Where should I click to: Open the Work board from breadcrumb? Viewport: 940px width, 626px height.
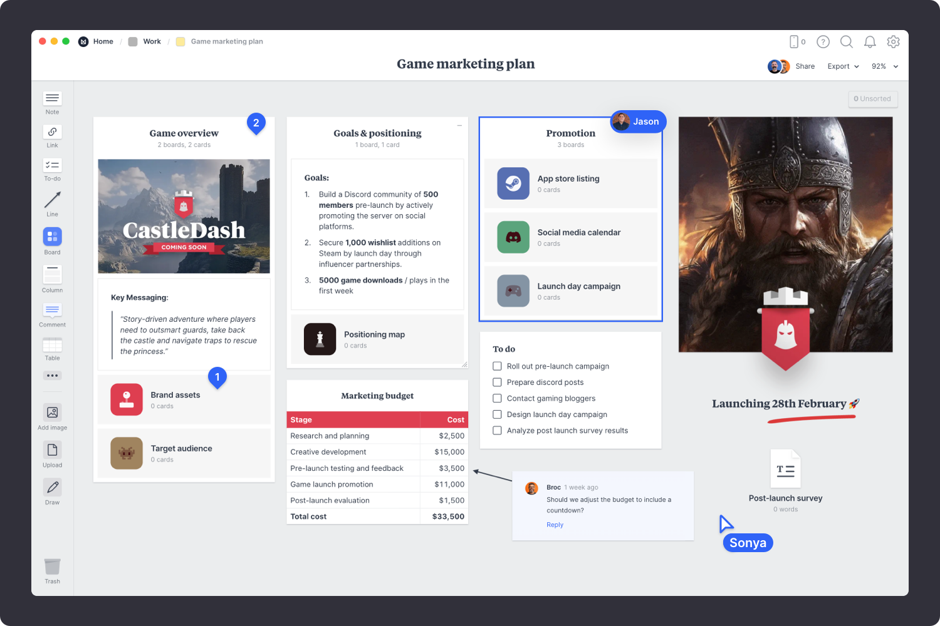[x=151, y=41]
